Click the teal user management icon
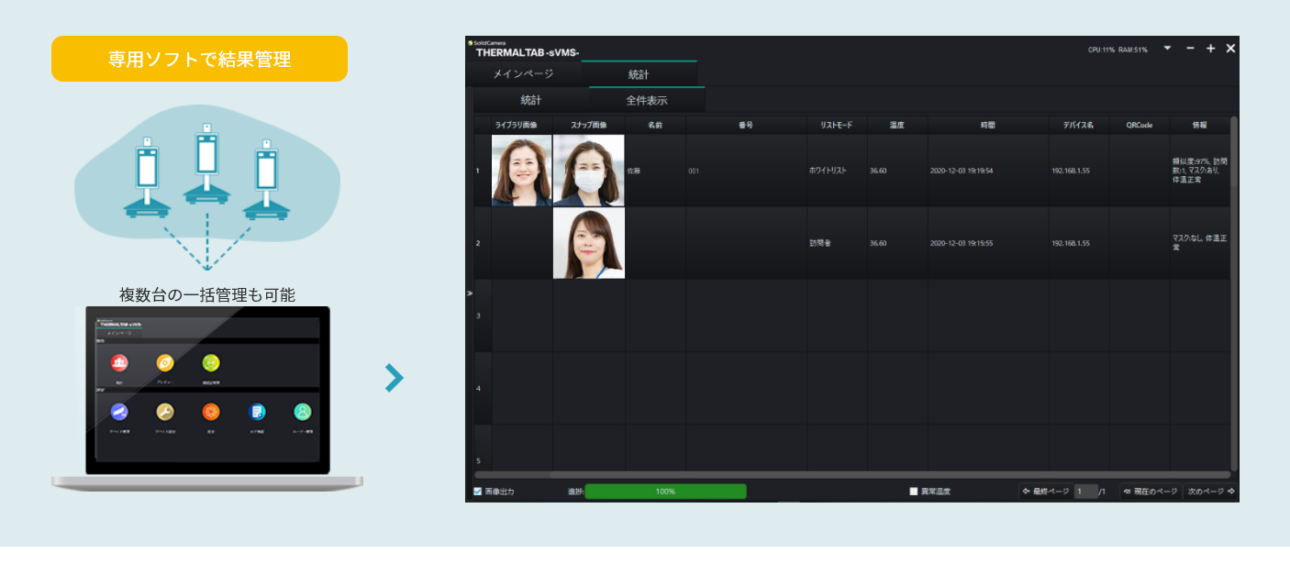Screen dimensions: 1290x575 point(303,412)
